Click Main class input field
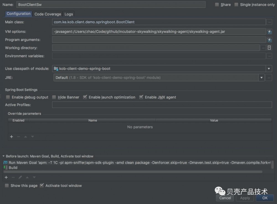 [x=159, y=22]
